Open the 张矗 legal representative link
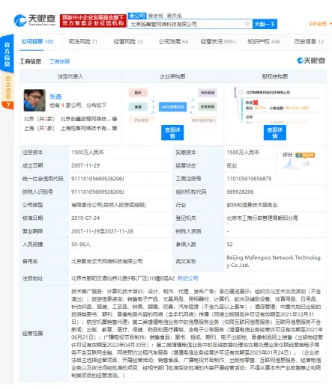332x389 pixels. coord(55,97)
